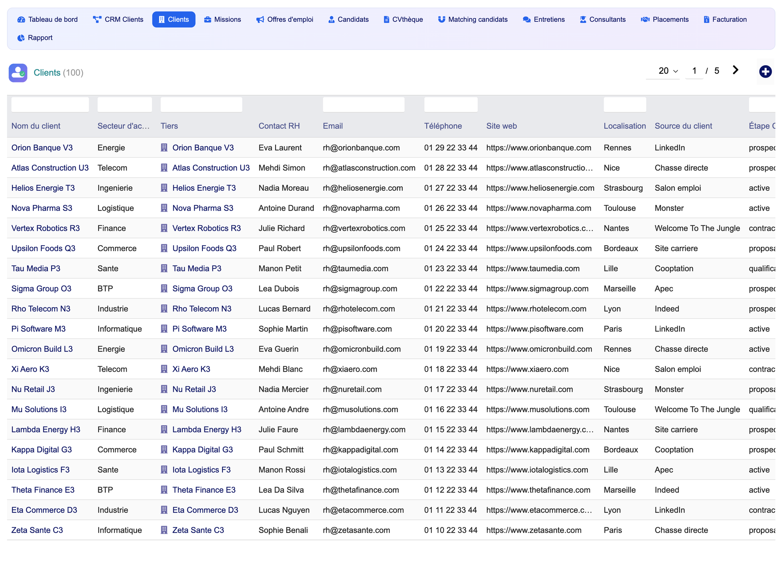The width and height of the screenshot is (783, 562).
Task: Click building icon beside Eta Commerce D3 tiers
Action: 164,510
